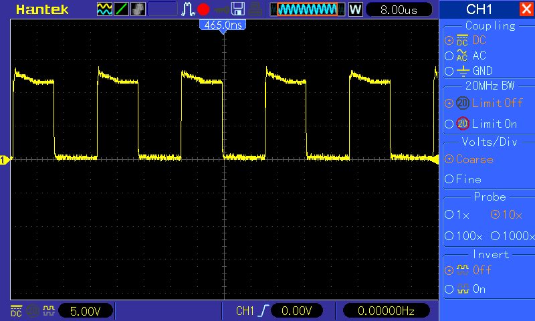Click the yellow trigger level arrow on right edge
This screenshot has height=321, width=535.
pyautogui.click(x=435, y=159)
